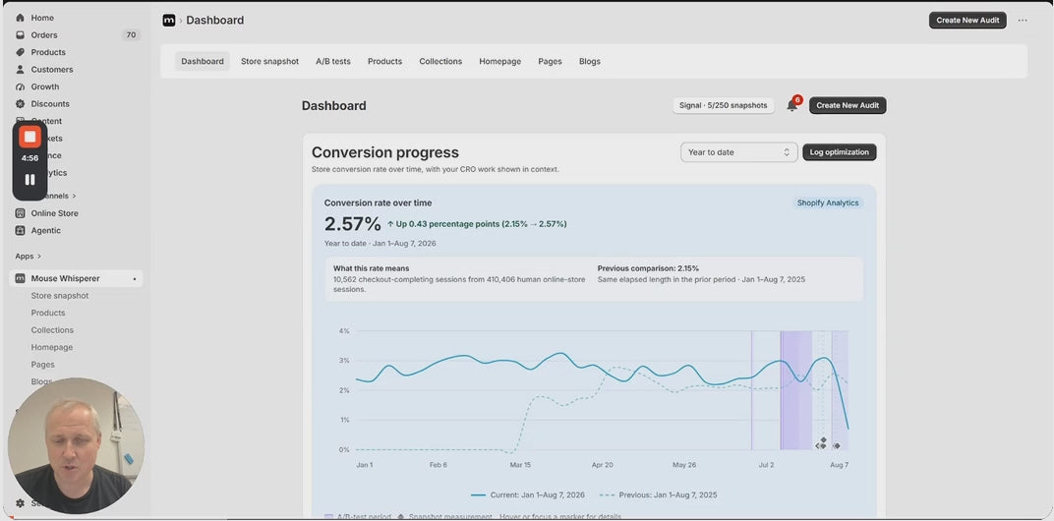
Task: Switch to the Store snapshot tab
Action: tap(269, 61)
